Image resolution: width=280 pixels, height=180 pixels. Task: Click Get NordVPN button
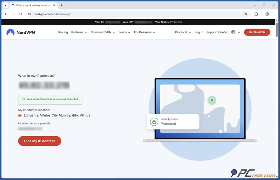[x=257, y=32]
